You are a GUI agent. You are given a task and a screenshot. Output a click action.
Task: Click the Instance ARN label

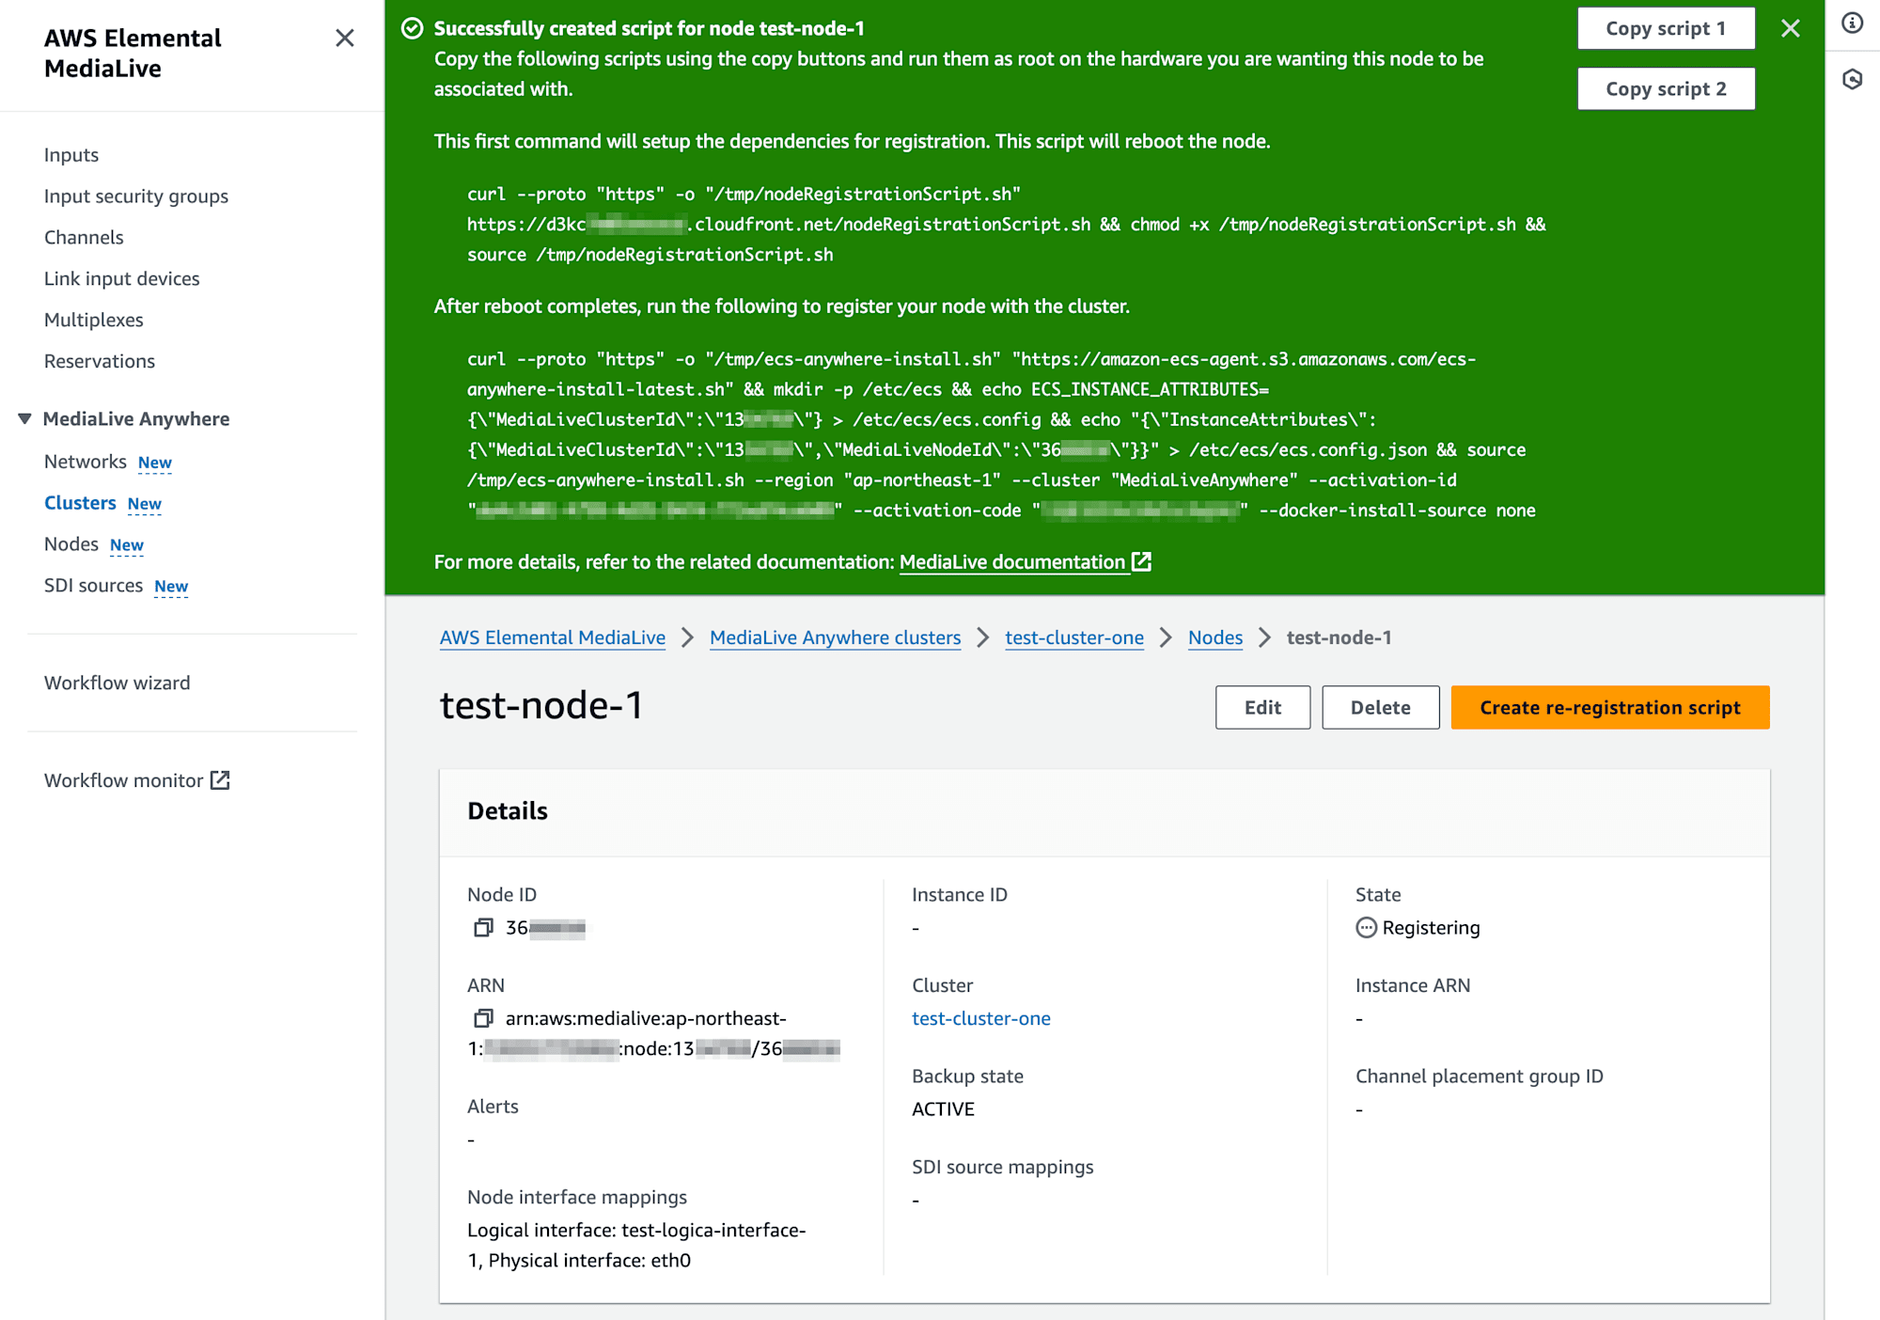[1413, 985]
